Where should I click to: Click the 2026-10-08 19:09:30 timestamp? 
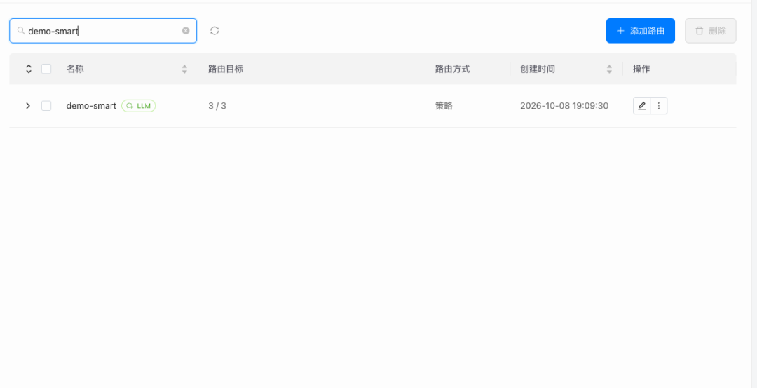pos(564,106)
